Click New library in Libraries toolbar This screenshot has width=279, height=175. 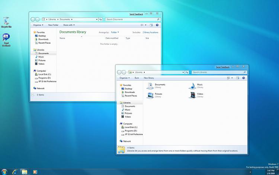click(x=149, y=78)
